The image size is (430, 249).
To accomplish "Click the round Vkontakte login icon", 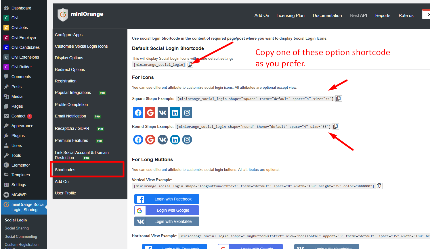I will [163, 140].
